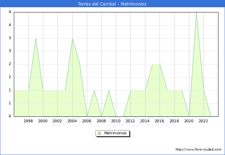Click the 2016 x-axis label
225x155 pixels.
(x=160, y=121)
